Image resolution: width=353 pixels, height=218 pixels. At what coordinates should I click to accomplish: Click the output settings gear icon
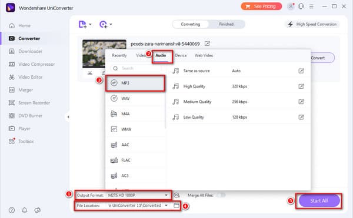176,195
